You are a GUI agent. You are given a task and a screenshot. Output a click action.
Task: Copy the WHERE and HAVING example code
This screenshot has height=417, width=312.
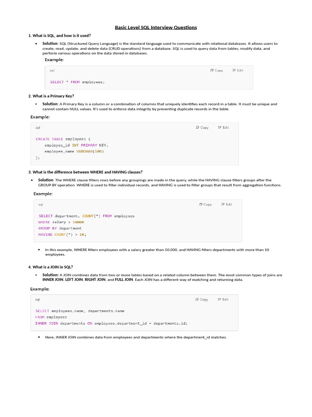coord(206,204)
